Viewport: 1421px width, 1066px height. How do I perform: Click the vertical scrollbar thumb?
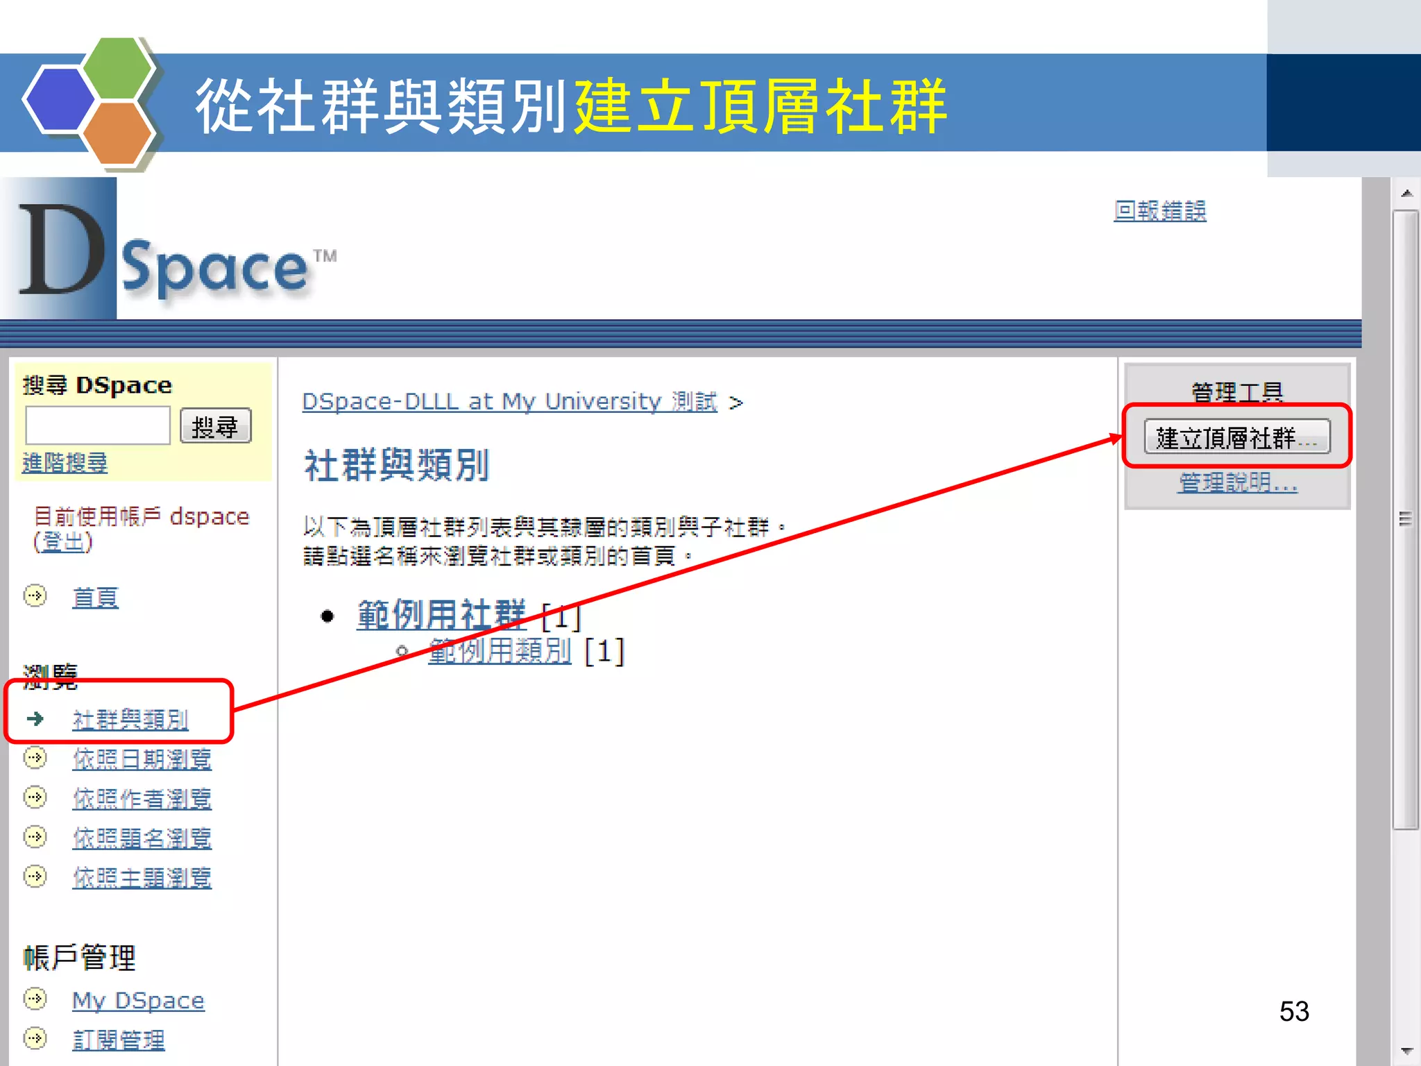tap(1406, 519)
